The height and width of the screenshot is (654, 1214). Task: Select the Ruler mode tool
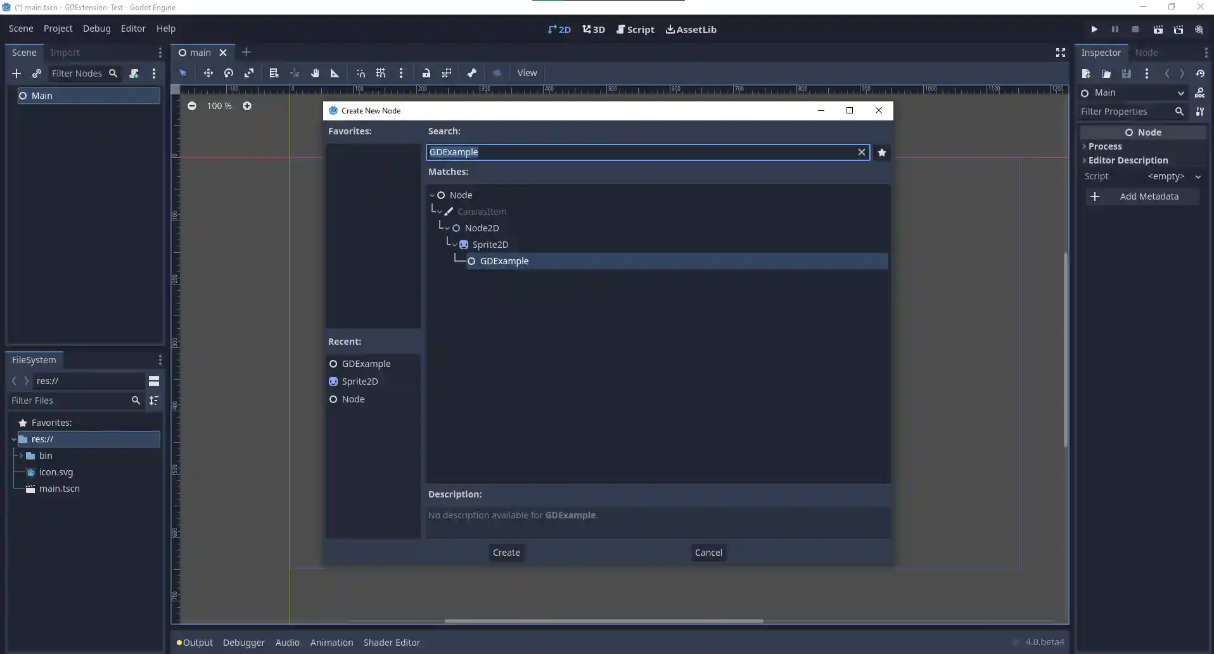point(334,73)
